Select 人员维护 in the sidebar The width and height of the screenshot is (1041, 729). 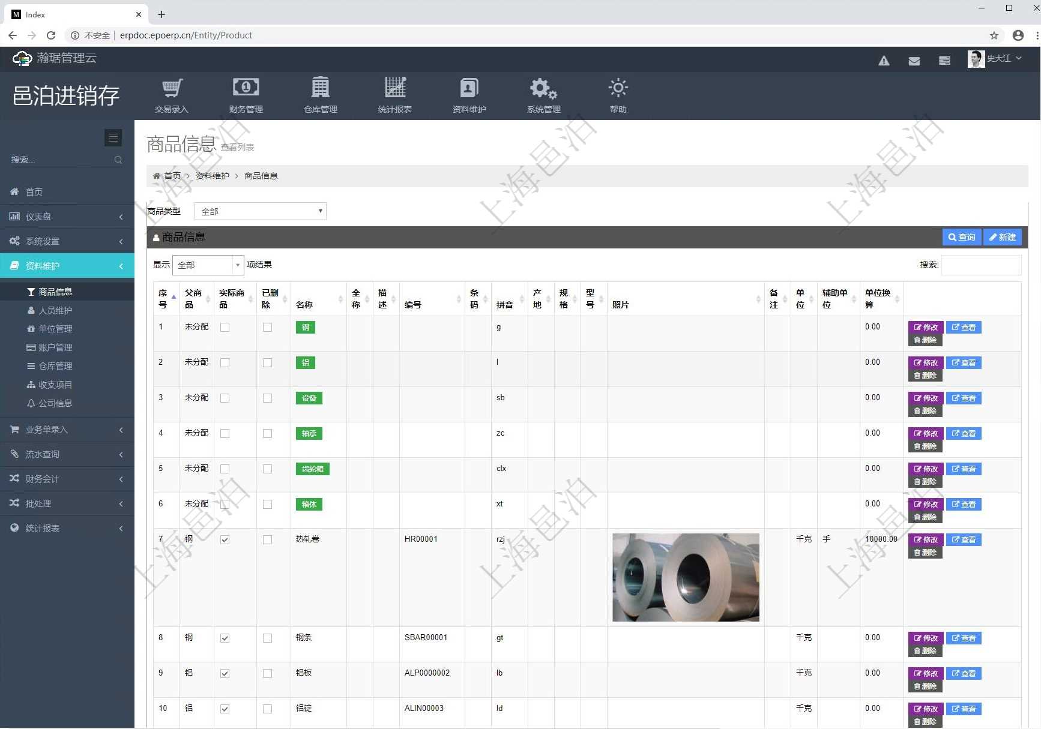(x=55, y=310)
